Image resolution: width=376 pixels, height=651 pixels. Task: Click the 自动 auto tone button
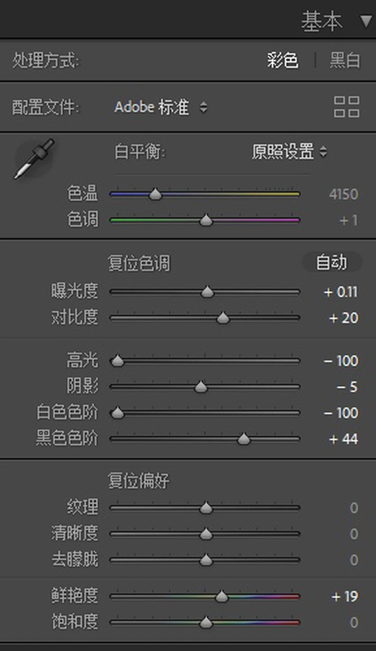332,262
